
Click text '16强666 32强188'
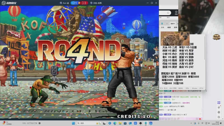(x=172, y=83)
